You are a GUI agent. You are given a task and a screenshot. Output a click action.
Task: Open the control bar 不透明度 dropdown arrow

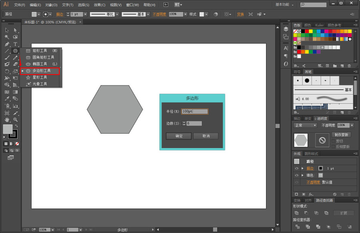pos(185,14)
